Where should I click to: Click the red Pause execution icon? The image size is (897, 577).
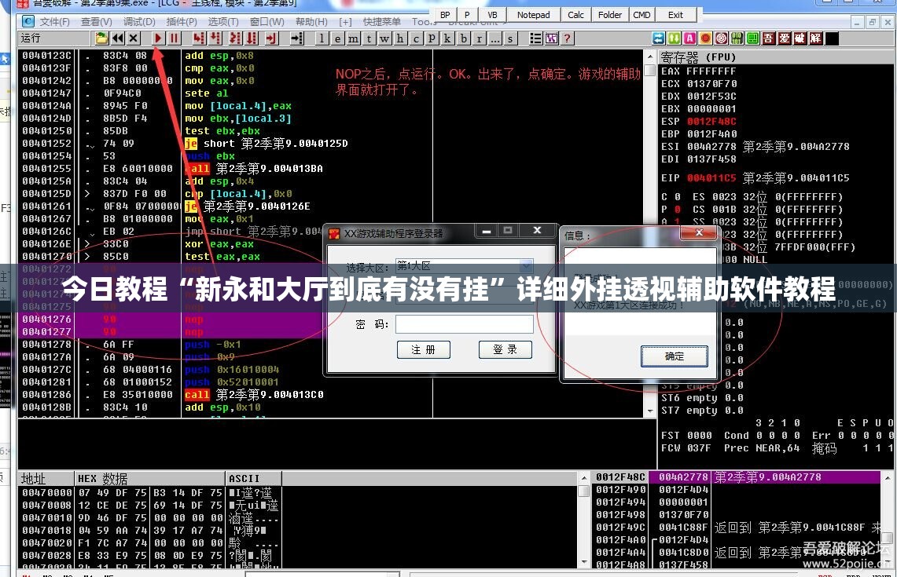click(x=174, y=38)
